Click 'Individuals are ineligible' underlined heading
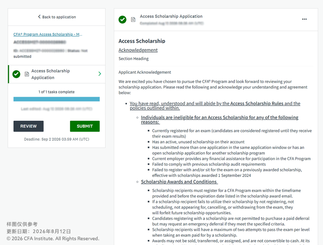 click(x=220, y=120)
